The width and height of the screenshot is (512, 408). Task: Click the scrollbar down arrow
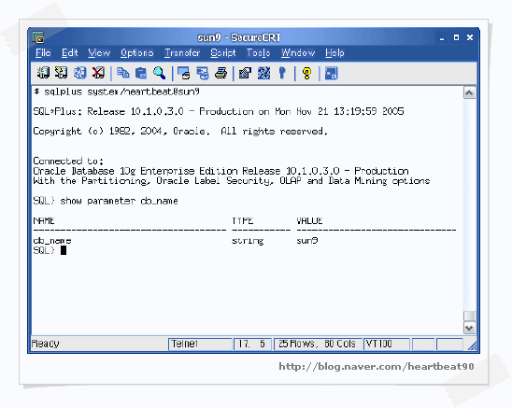click(x=469, y=328)
